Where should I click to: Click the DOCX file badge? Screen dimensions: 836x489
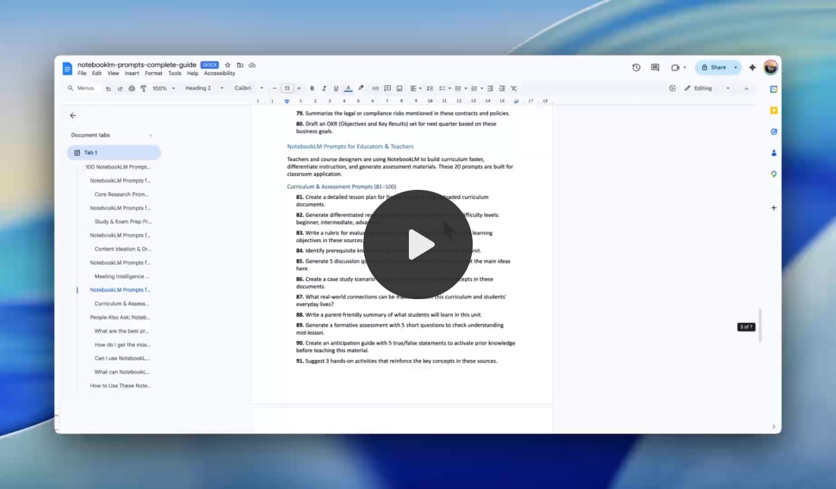(x=210, y=65)
